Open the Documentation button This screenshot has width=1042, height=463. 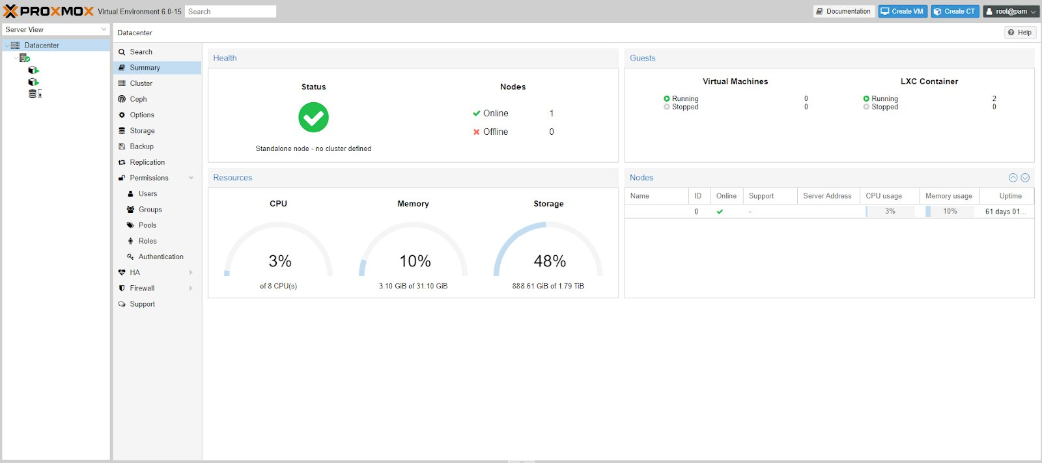[x=843, y=11]
